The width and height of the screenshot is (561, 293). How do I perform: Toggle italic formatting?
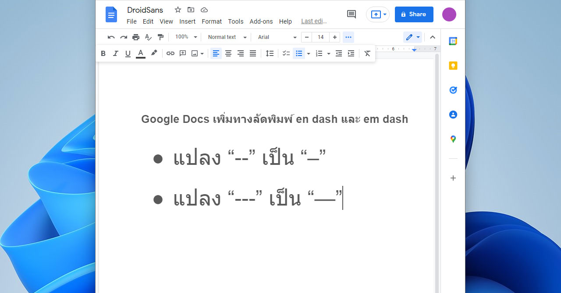116,53
